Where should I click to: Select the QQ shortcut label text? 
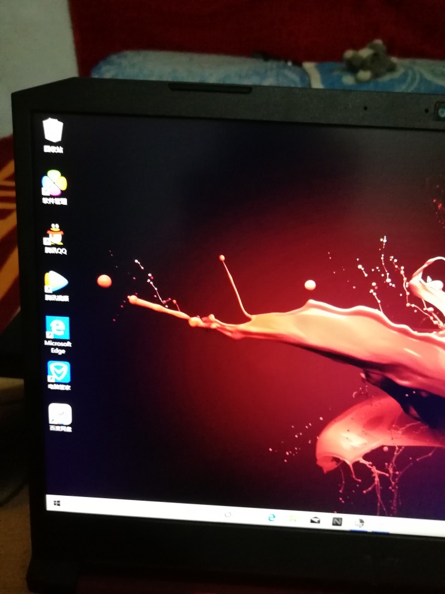coord(56,250)
